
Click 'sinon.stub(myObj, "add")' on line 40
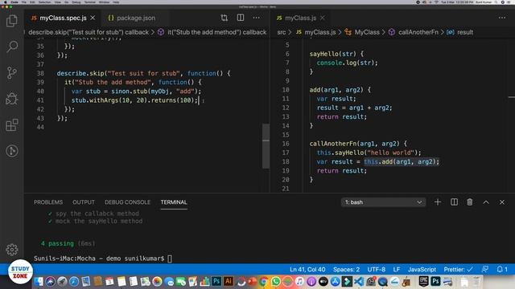[154, 91]
